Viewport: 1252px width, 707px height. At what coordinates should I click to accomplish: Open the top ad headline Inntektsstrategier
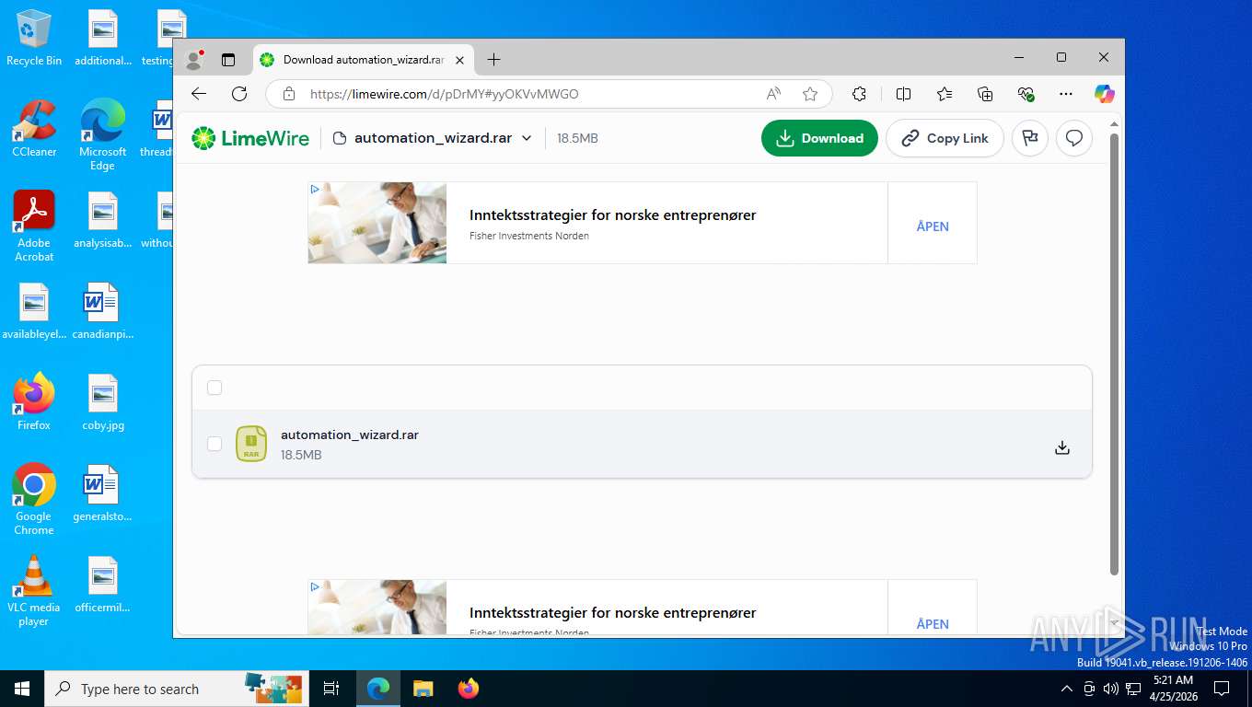pos(613,215)
